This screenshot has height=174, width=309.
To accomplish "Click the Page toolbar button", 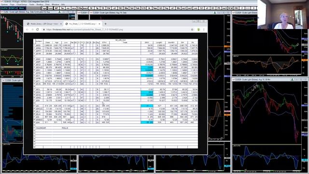I will click(x=44, y=8).
